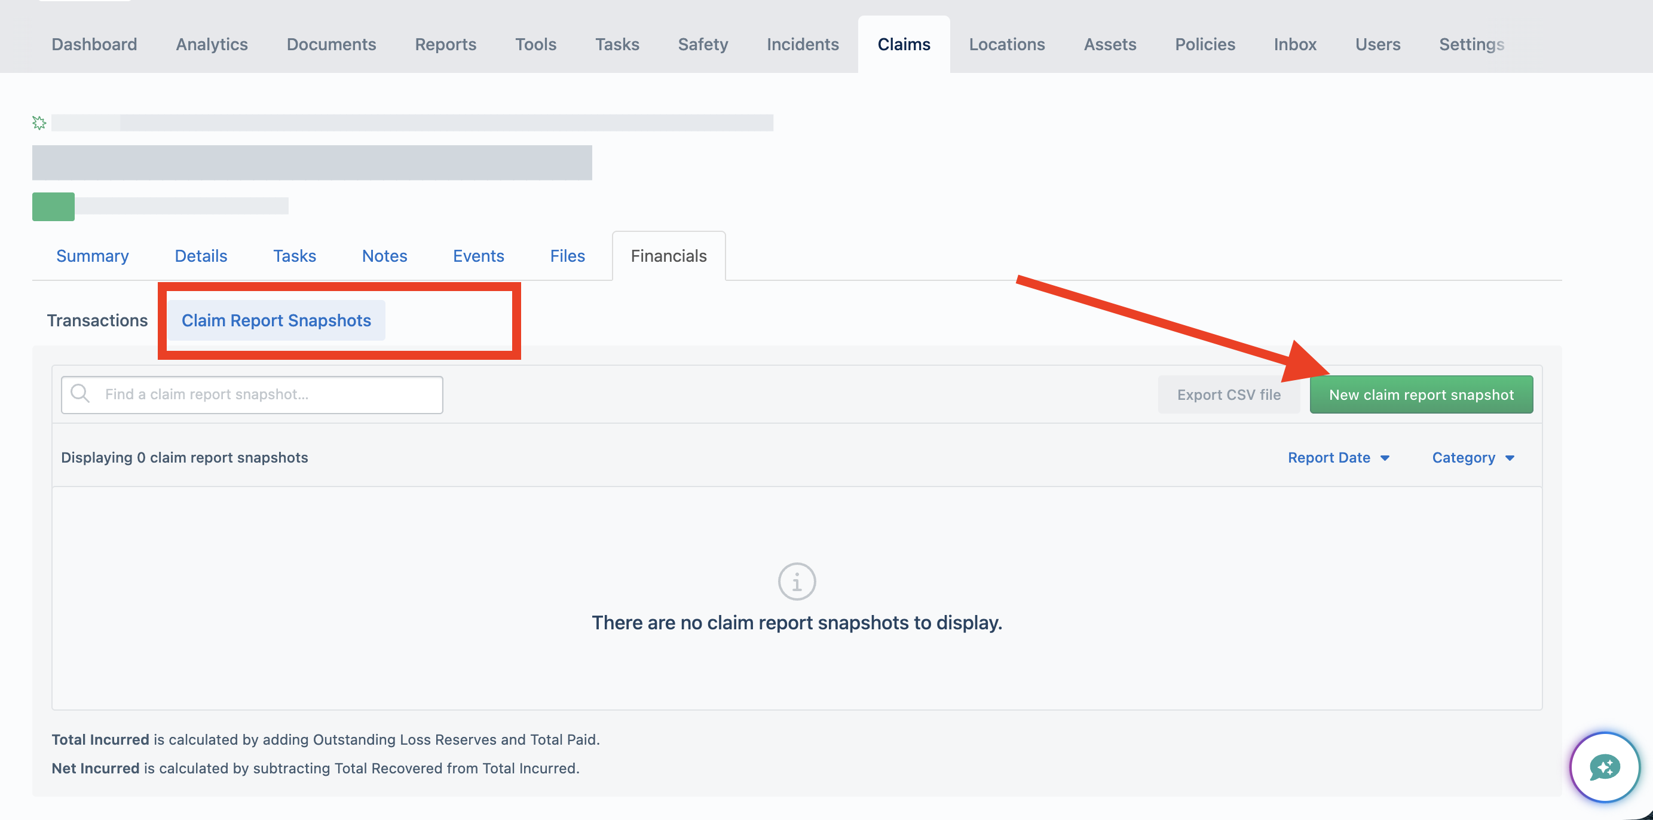The height and width of the screenshot is (820, 1653).
Task: Open Settings from the top navigation
Action: point(1471,44)
